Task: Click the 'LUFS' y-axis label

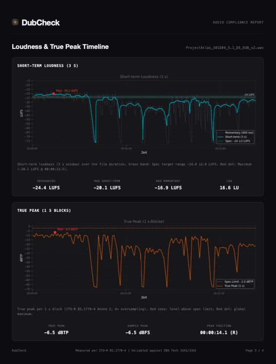Action: click(21, 113)
